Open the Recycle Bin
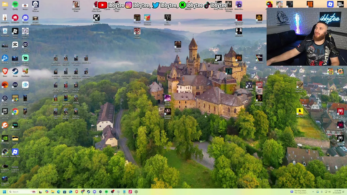This screenshot has width=347, height=195. (x=5, y=32)
